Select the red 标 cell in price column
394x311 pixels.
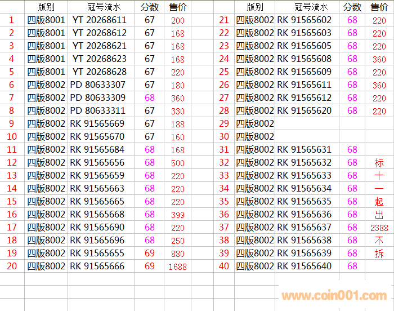point(379,163)
